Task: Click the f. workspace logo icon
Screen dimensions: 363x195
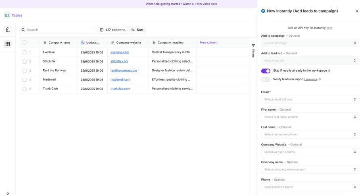Action: pyautogui.click(x=8, y=30)
